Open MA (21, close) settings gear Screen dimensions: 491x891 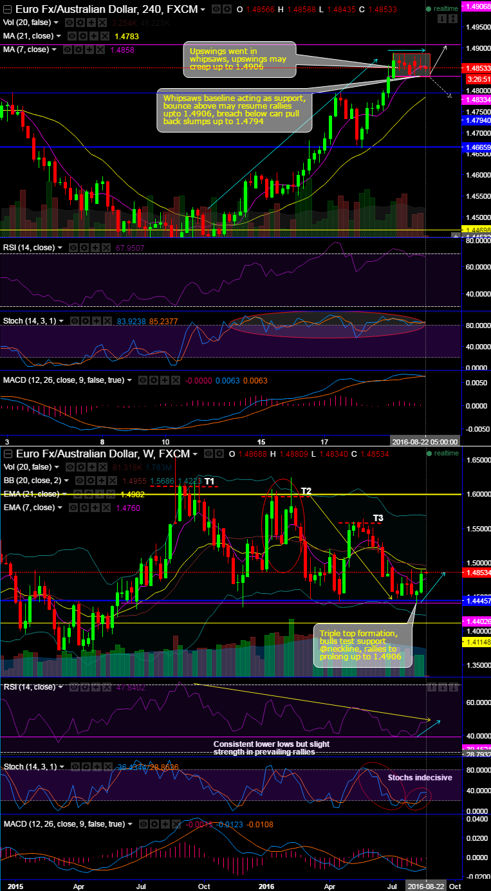point(82,36)
